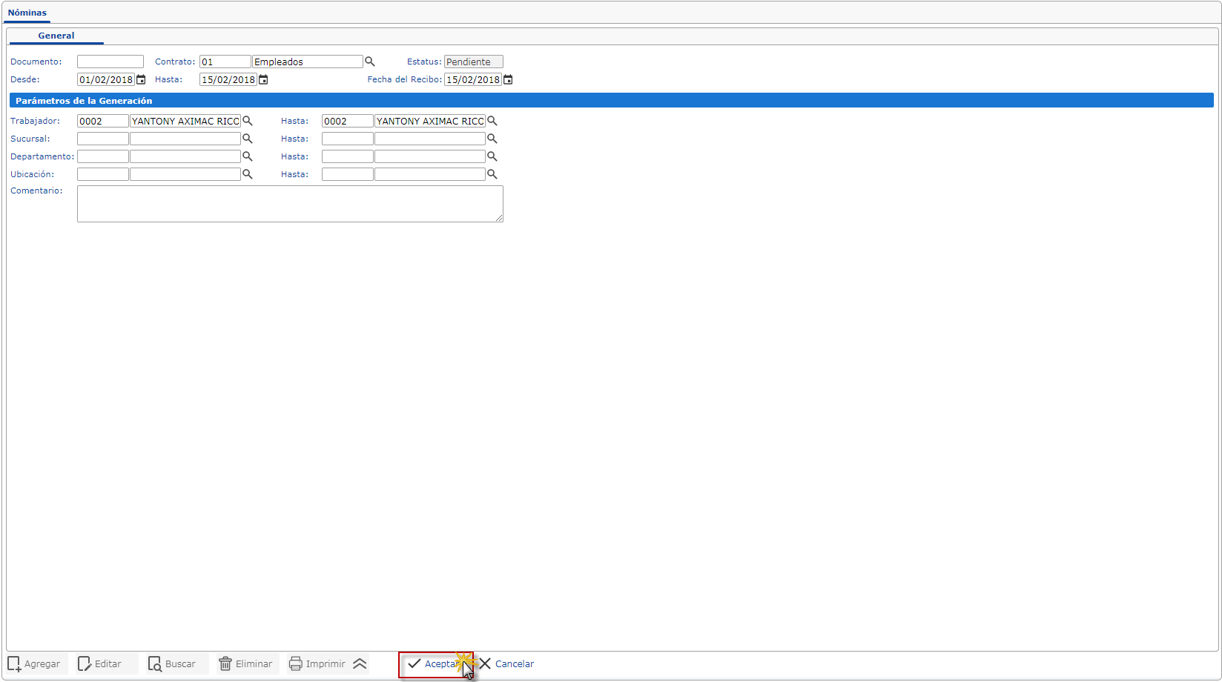Viewport: 1222px width, 682px height.
Task: Click inside the Comentario text area
Action: [x=290, y=204]
